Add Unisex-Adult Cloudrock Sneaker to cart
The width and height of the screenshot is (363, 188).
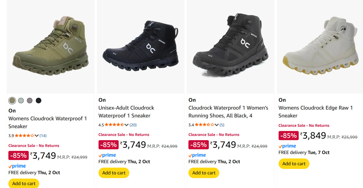(114, 173)
